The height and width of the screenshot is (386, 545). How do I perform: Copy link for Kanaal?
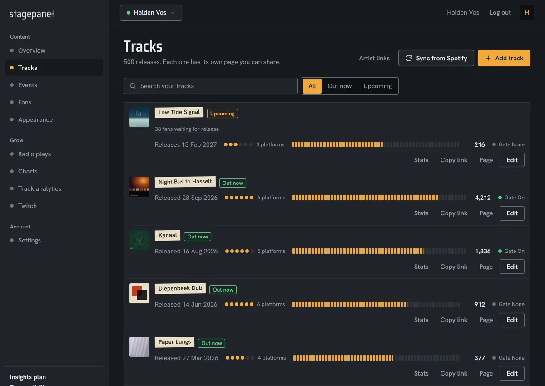[x=454, y=267]
